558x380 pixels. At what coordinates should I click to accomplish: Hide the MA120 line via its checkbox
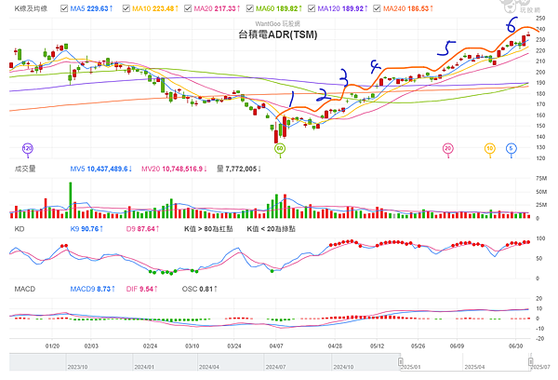[x=312, y=8]
